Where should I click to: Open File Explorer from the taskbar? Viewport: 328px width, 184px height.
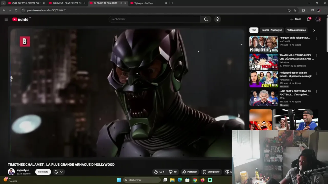click(172, 180)
